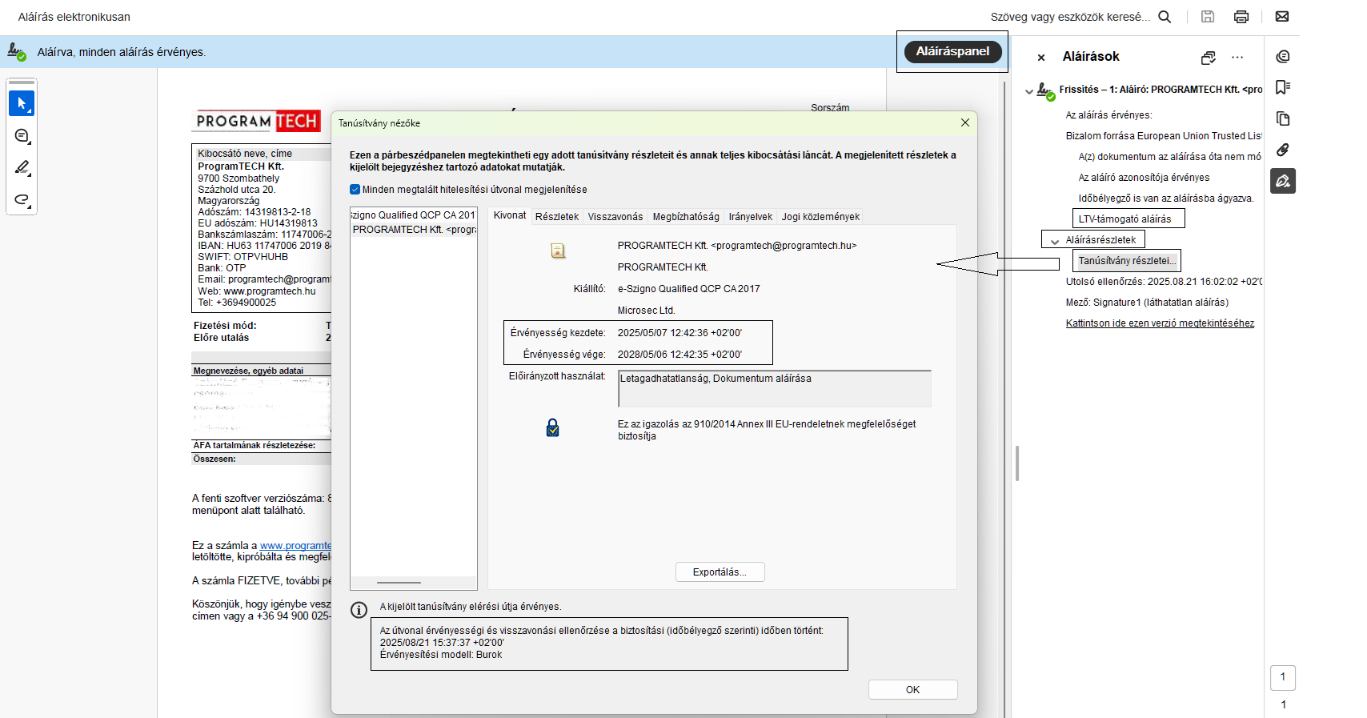Click the email envelope icon
The height and width of the screenshot is (718, 1367).
(1282, 17)
